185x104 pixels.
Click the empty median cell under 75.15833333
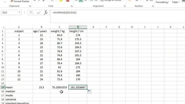coord(60,91)
